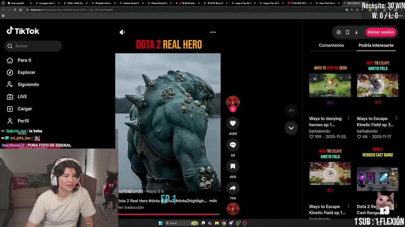Image resolution: width=405 pixels, height=227 pixels.
Task: Click the download app icon in header
Action: click(x=356, y=32)
